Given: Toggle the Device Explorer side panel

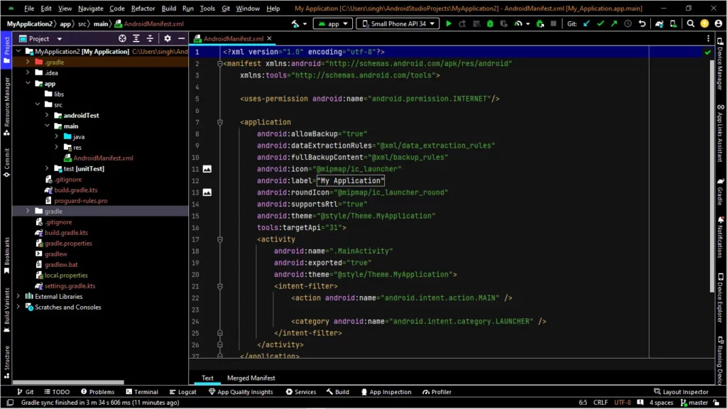Looking at the screenshot, I should [721, 298].
